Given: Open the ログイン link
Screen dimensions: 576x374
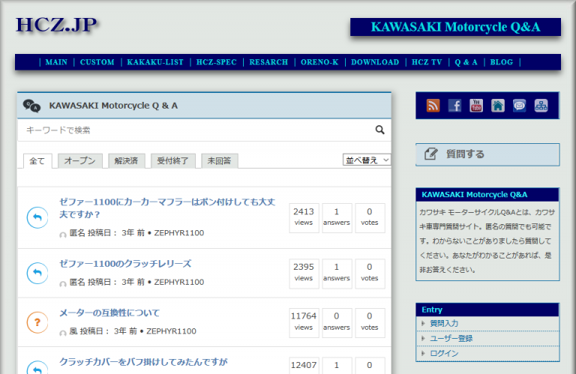Looking at the screenshot, I should pos(444,354).
